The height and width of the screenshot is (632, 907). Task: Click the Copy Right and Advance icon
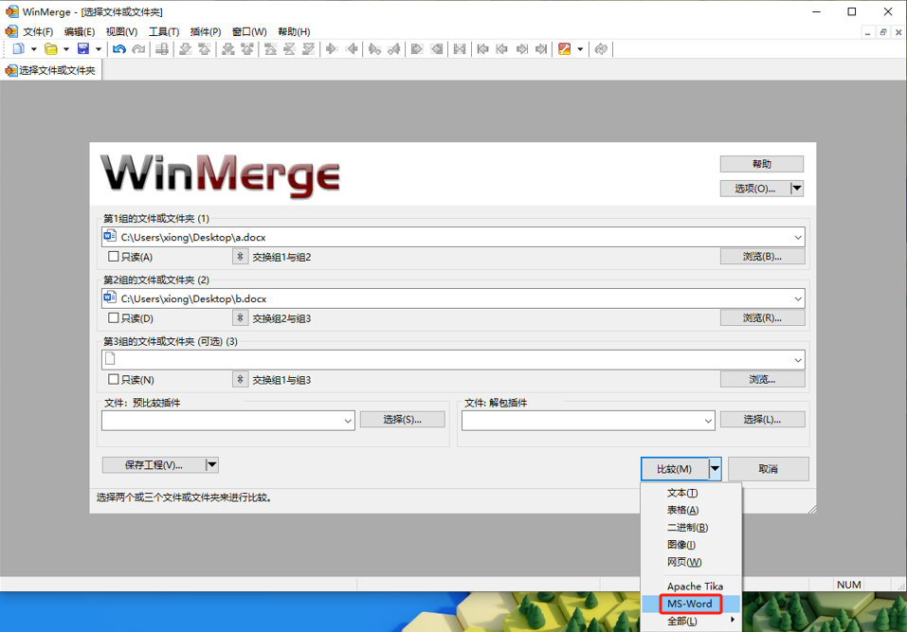pyautogui.click(x=374, y=49)
